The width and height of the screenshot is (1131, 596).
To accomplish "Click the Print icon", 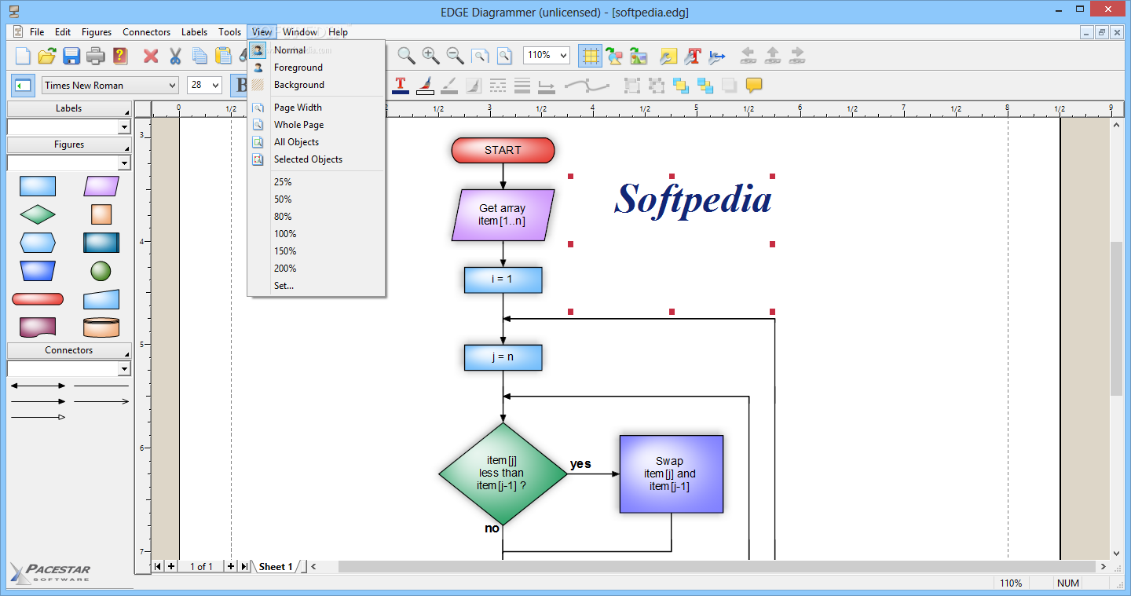I will (x=96, y=56).
